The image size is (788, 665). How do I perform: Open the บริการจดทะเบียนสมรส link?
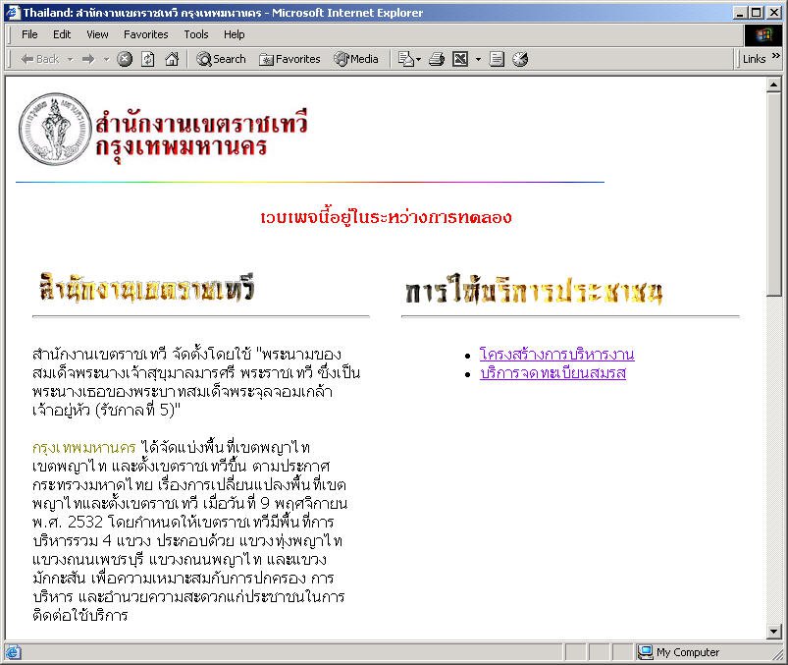[x=552, y=373]
